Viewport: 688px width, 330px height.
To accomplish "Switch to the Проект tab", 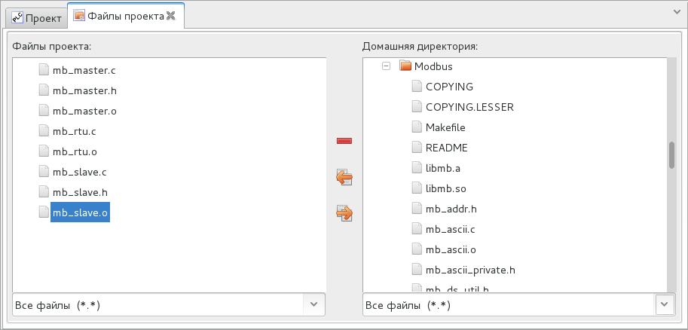I will [x=37, y=17].
